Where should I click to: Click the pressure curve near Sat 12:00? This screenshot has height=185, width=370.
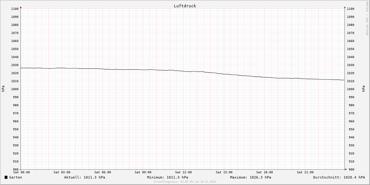pos(183,71)
